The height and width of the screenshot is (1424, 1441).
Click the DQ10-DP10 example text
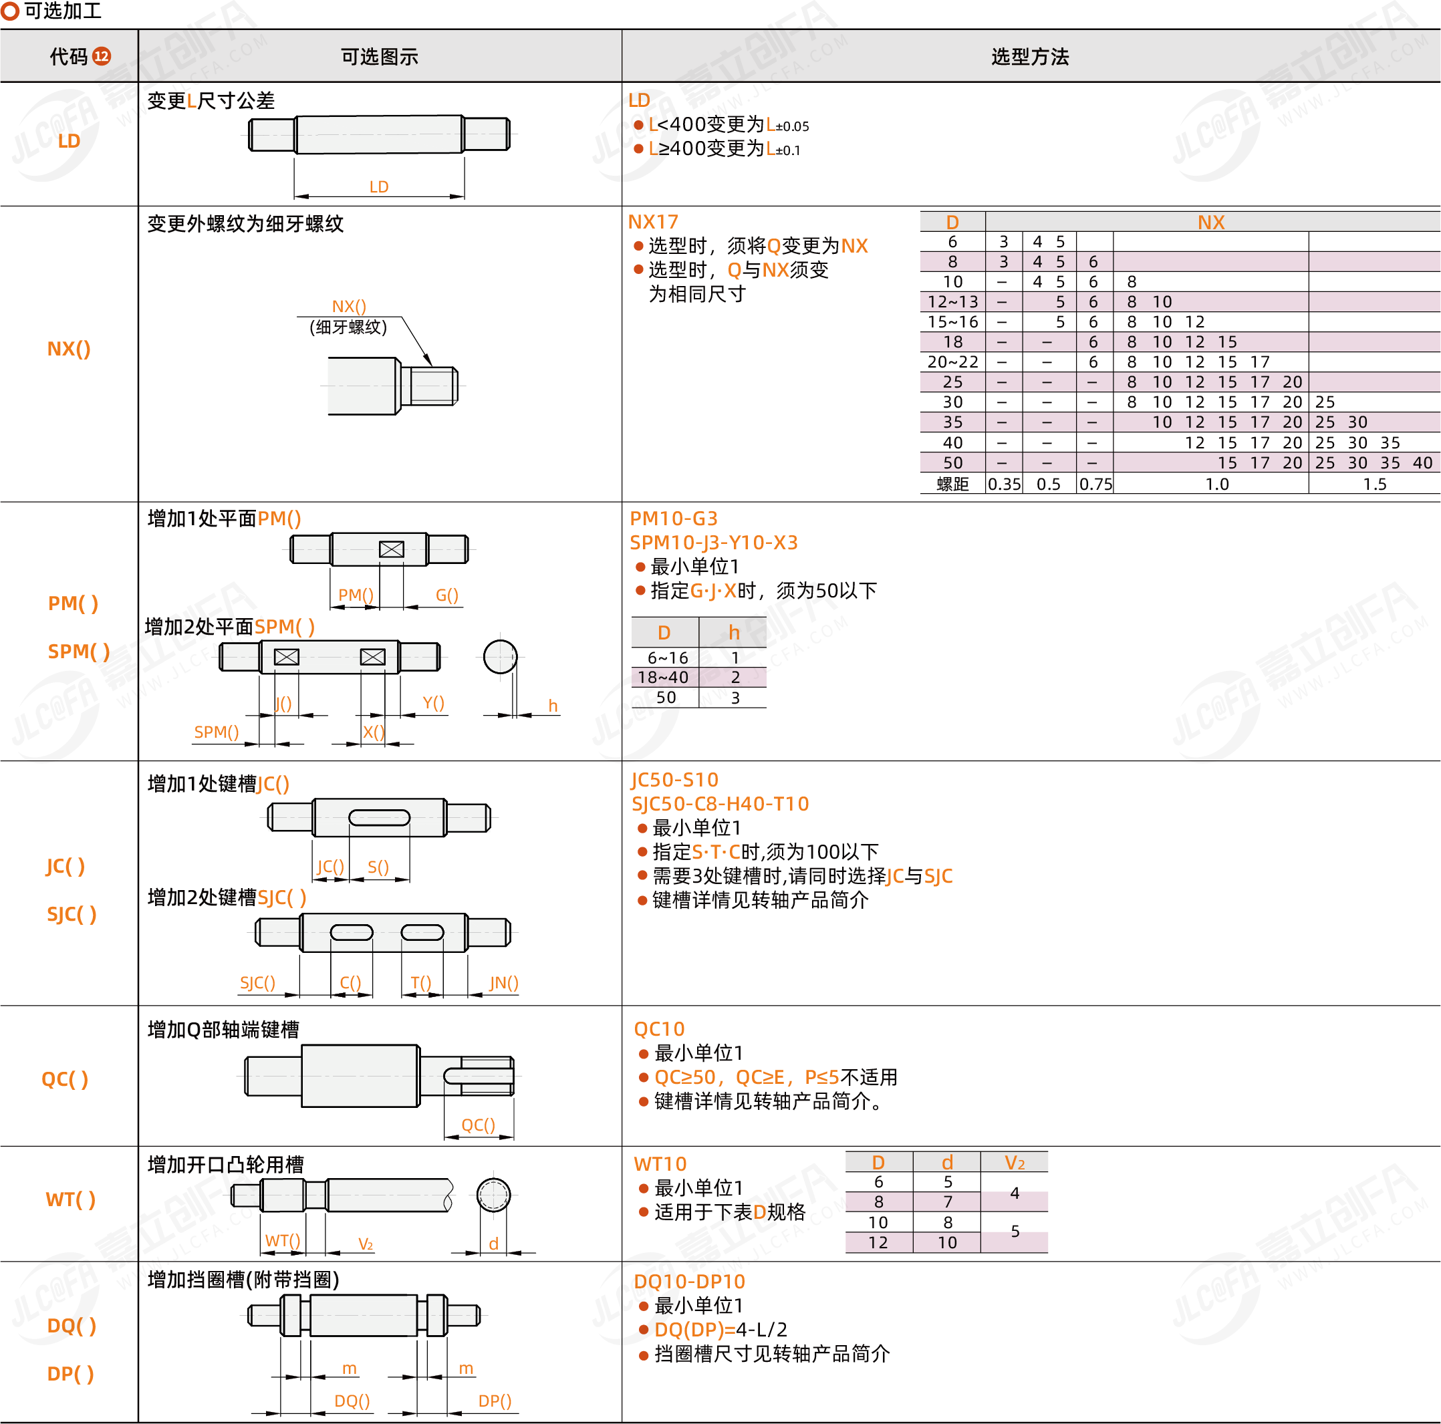coord(688,1281)
